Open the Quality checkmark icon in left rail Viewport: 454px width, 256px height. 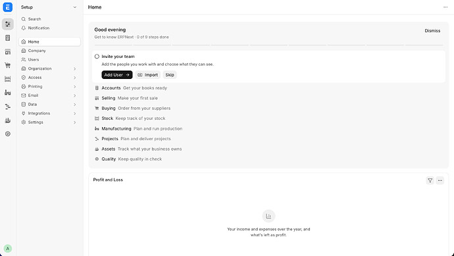8,134
